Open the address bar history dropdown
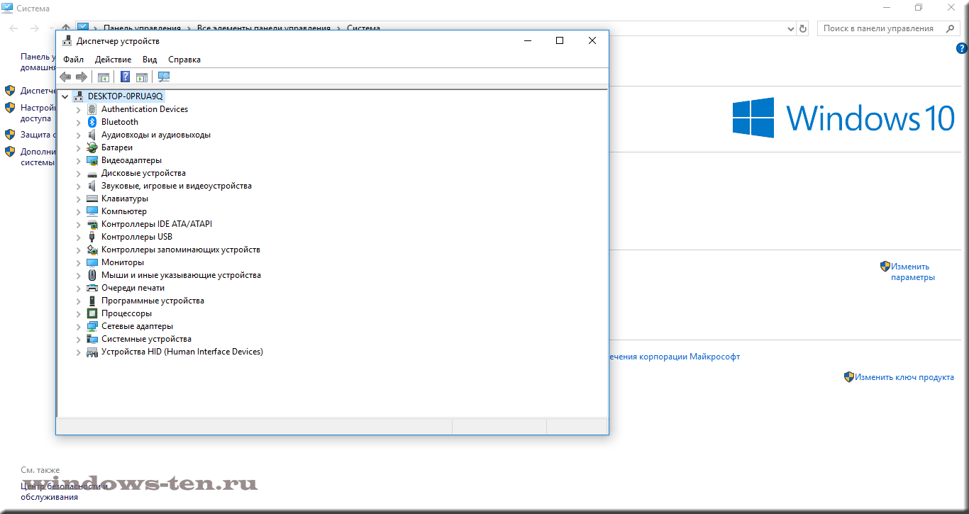 791,28
